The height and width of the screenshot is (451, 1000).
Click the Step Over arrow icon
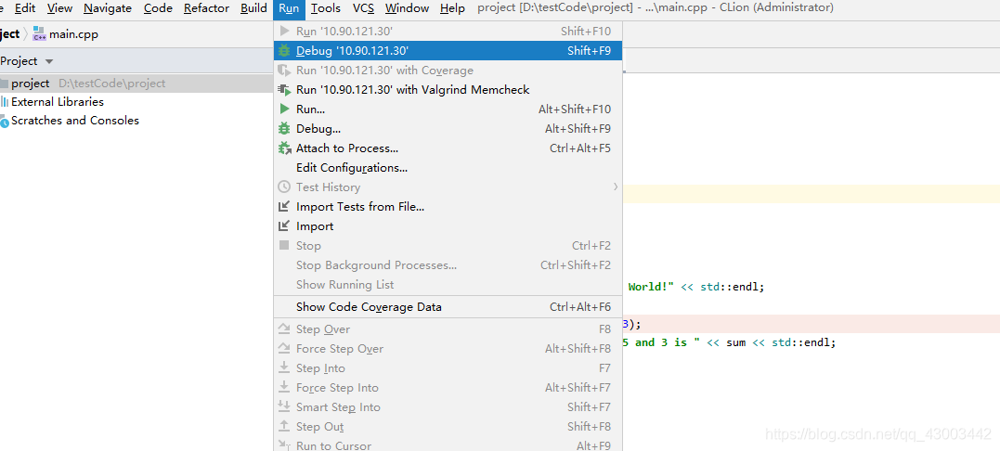[284, 329]
